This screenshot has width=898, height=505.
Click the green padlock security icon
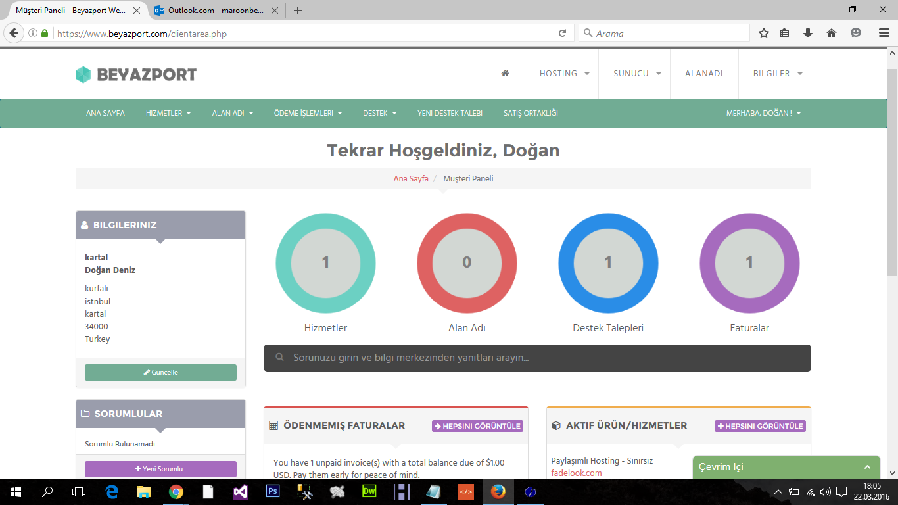click(45, 33)
